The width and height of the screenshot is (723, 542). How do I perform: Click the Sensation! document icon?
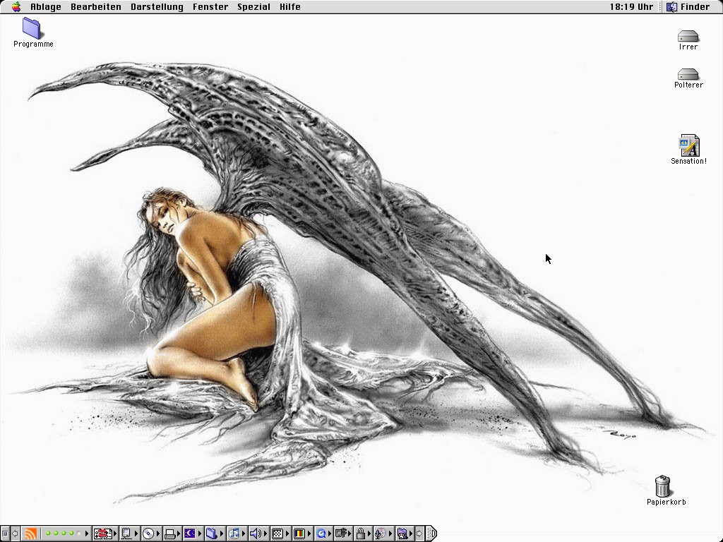click(688, 145)
